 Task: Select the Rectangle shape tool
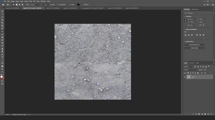click(x=2, y=63)
